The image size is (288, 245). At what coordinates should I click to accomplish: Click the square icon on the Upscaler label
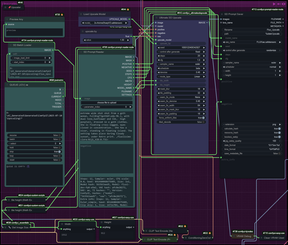point(5,7)
